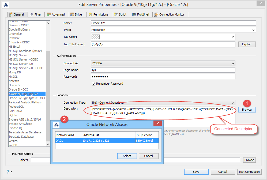
Task: Click the Advanced tab grid icon
Action: [49, 14]
